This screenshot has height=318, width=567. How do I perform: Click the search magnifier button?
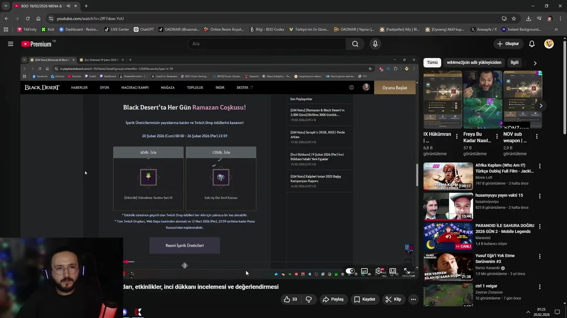(355, 44)
